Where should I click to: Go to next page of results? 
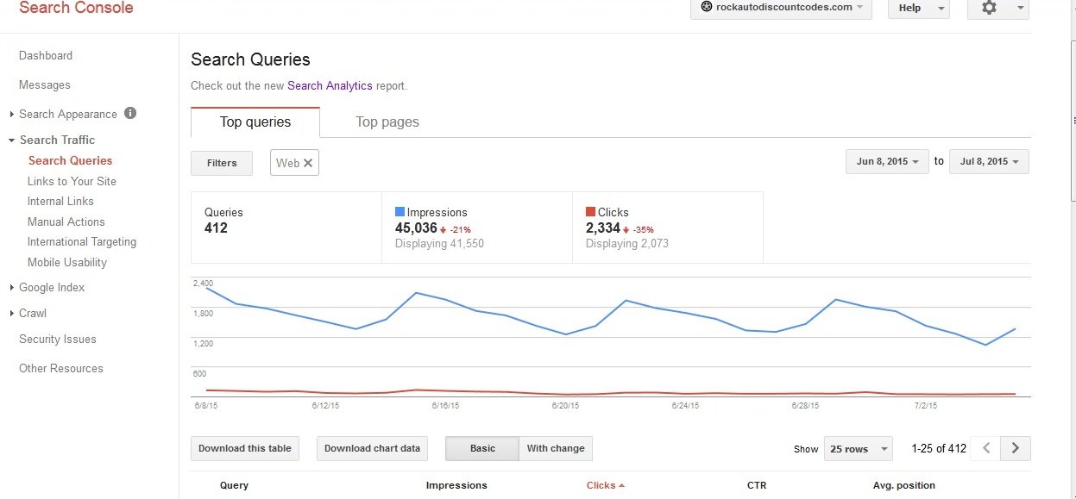click(x=1016, y=448)
